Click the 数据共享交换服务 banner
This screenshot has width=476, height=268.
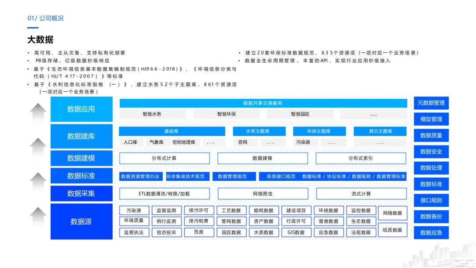(x=263, y=103)
